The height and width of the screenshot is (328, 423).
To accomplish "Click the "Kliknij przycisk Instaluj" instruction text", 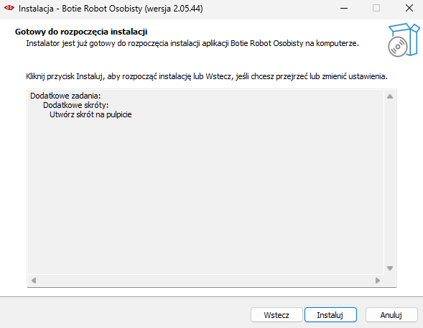I will click(65, 76).
